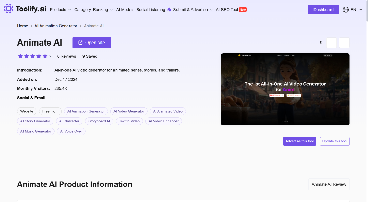The image size is (368, 202).
Task: Open the Animate AI Review button
Action: pyautogui.click(x=329, y=184)
